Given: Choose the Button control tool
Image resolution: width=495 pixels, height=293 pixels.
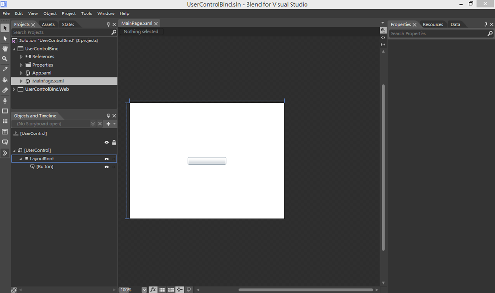Looking at the screenshot, I should coord(5,142).
